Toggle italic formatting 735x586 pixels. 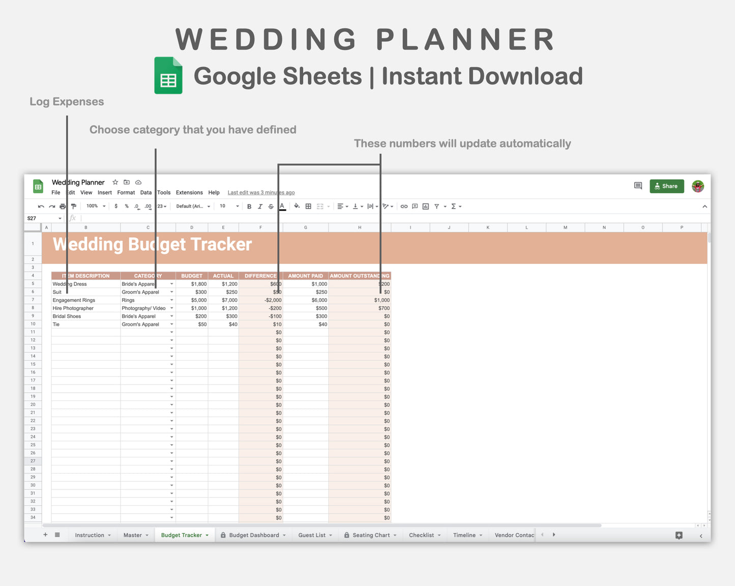click(x=260, y=206)
